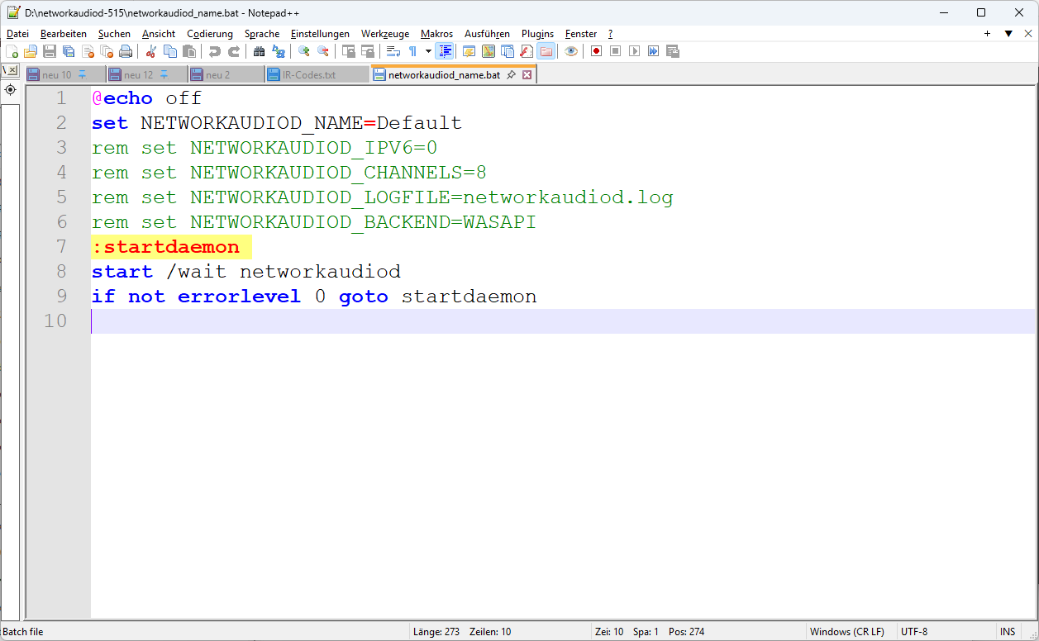Close the networkaudiod_name.bat tab
The height and width of the screenshot is (641, 1039).
click(527, 75)
